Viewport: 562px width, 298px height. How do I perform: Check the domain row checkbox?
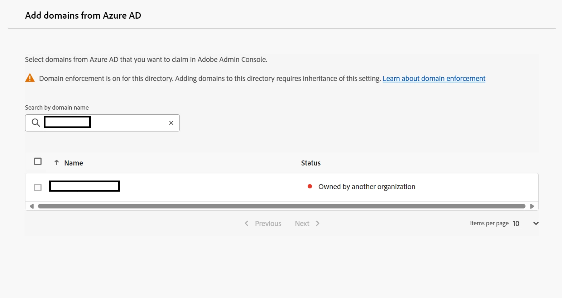coord(38,187)
